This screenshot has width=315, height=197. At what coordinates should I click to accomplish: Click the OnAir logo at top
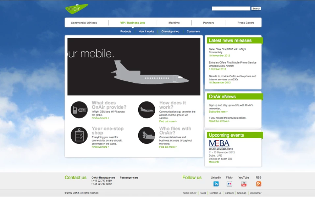77,9
